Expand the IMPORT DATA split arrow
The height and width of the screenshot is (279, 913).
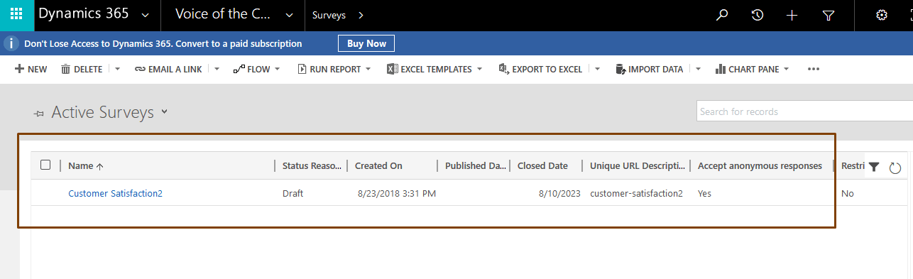(x=698, y=69)
